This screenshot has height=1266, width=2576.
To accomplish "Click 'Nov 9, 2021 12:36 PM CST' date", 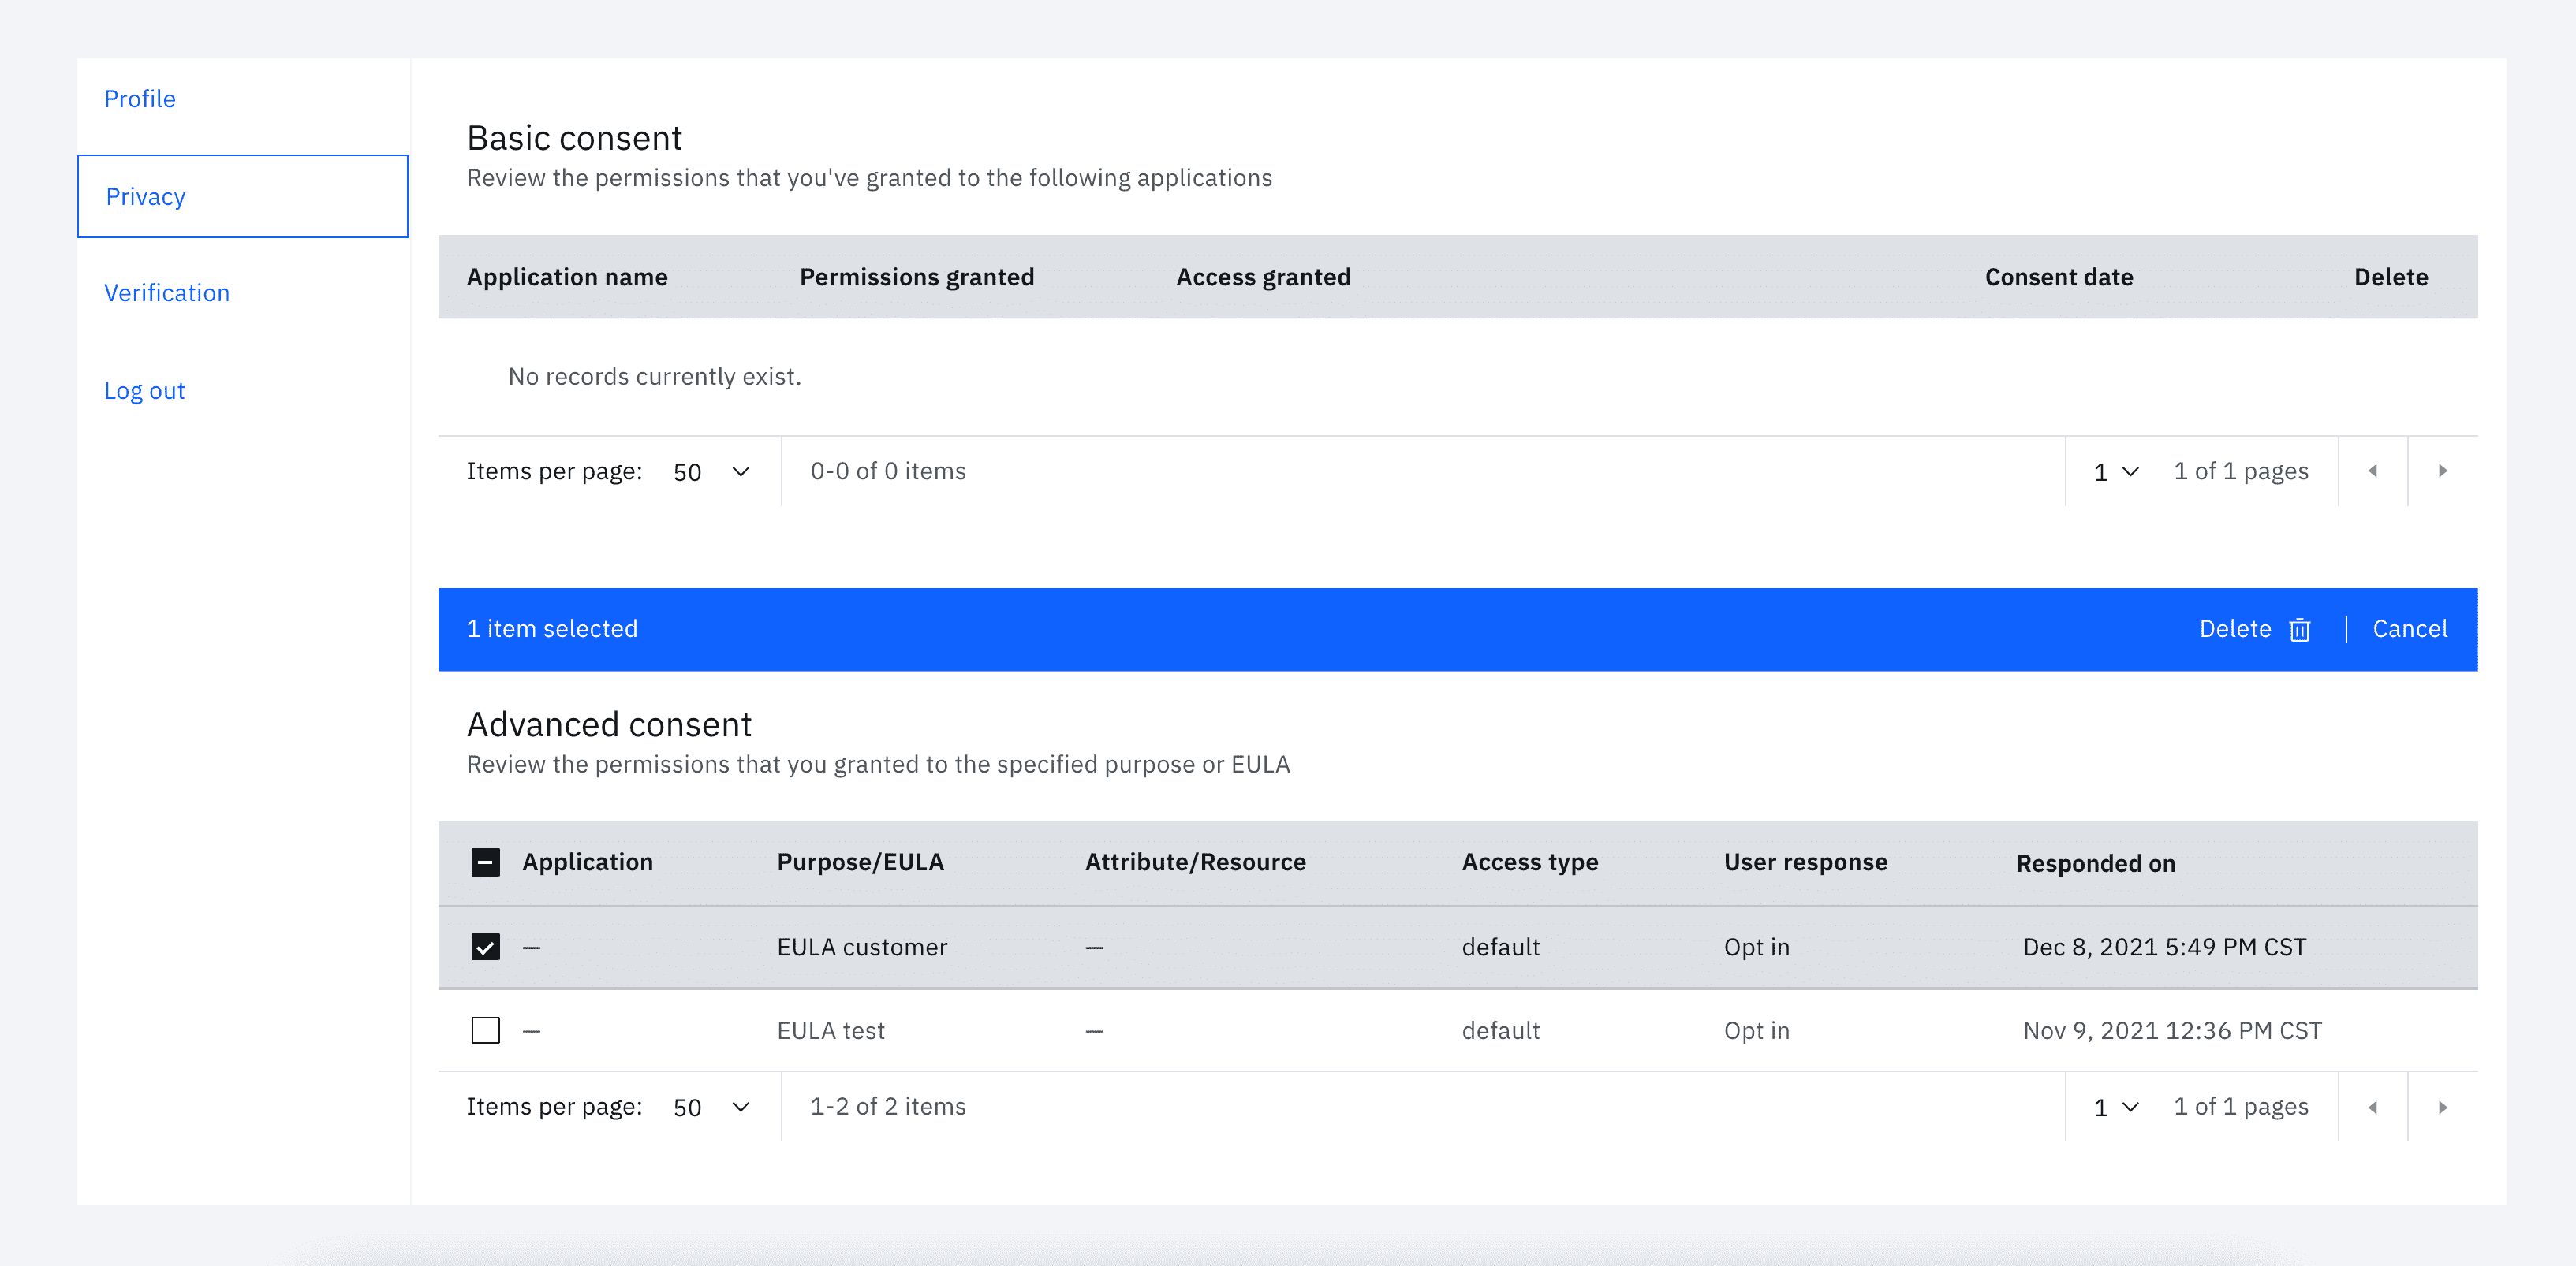I will 2172,1030.
